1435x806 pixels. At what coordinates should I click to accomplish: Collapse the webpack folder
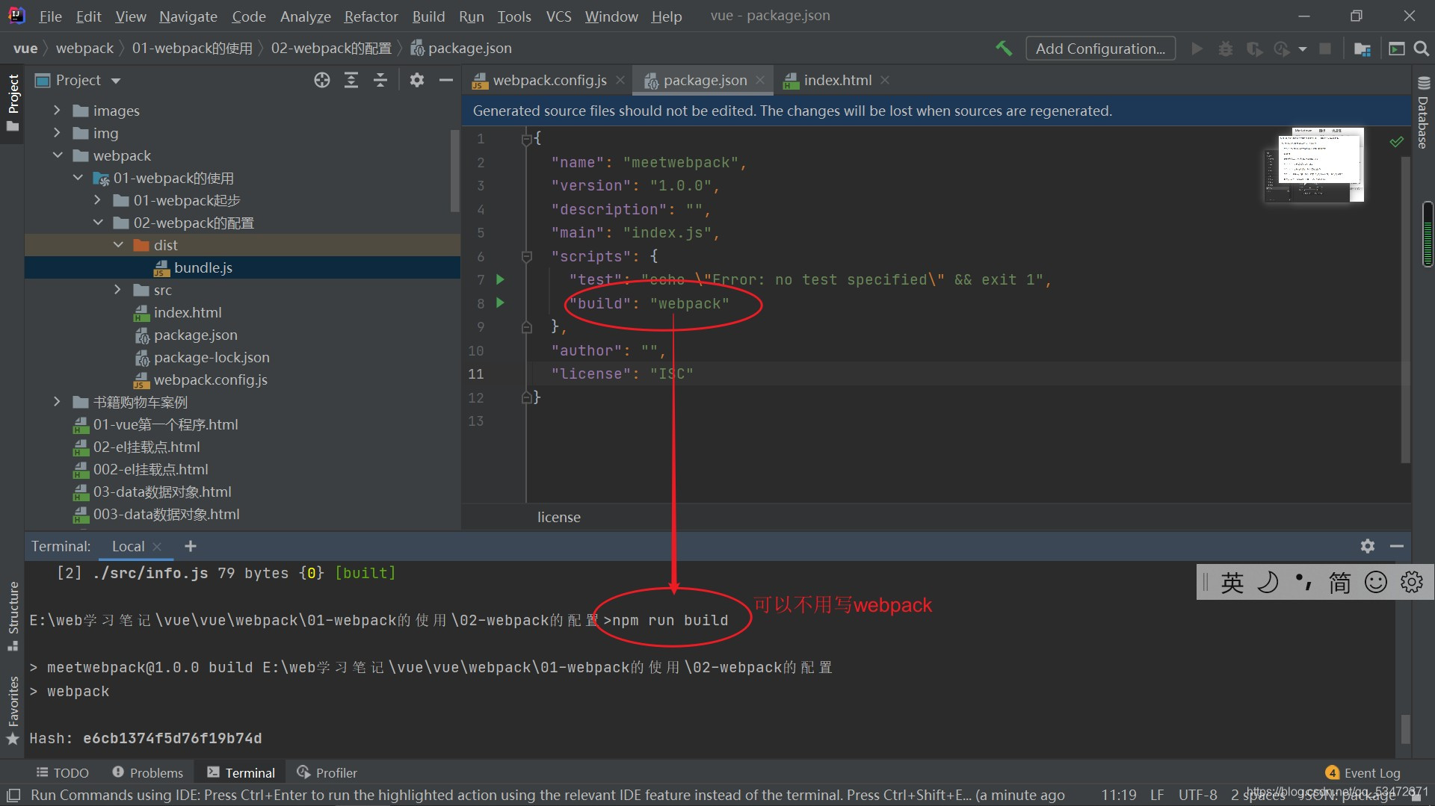point(57,155)
